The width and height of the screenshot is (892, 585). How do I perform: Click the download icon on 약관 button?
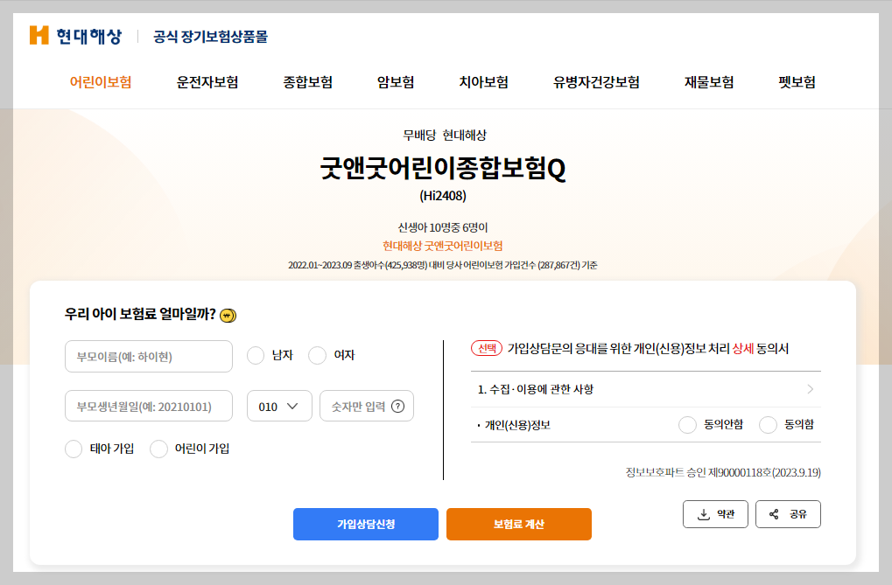(704, 514)
